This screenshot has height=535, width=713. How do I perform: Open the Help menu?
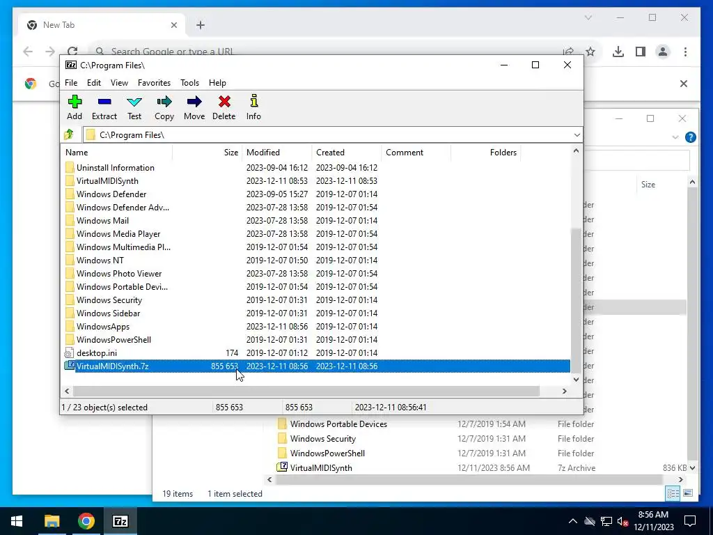click(x=217, y=83)
